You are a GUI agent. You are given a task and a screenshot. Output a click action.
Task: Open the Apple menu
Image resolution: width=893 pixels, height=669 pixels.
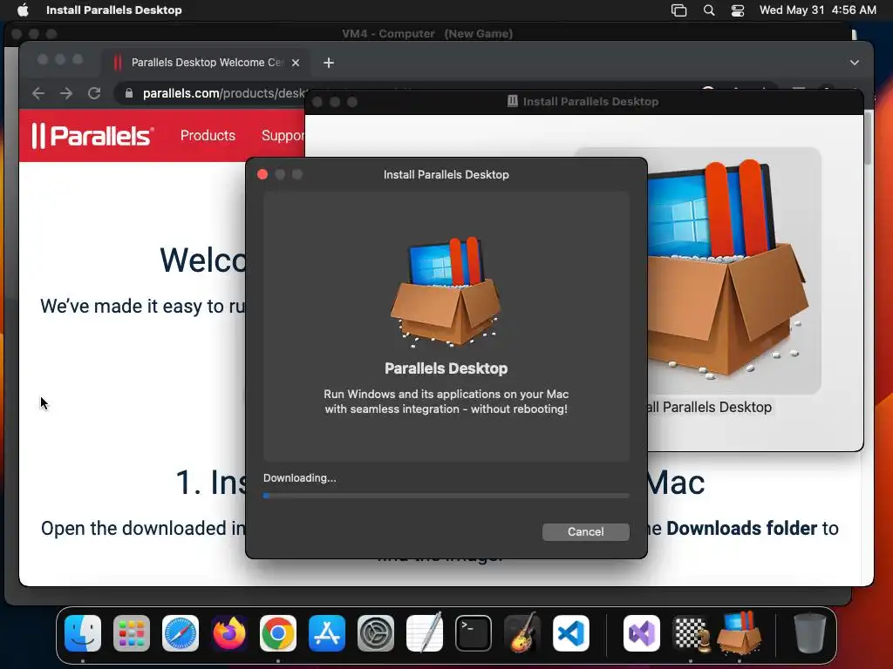click(23, 10)
